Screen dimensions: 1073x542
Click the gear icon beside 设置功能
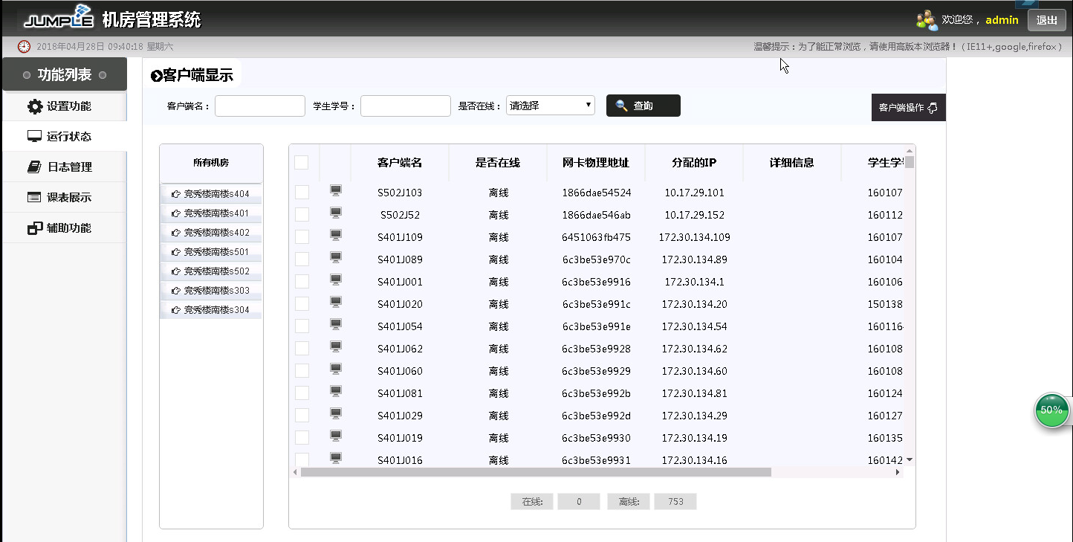[35, 106]
